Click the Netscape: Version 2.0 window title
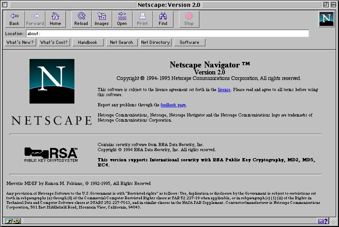This screenshot has width=339, height=227. [169, 5]
